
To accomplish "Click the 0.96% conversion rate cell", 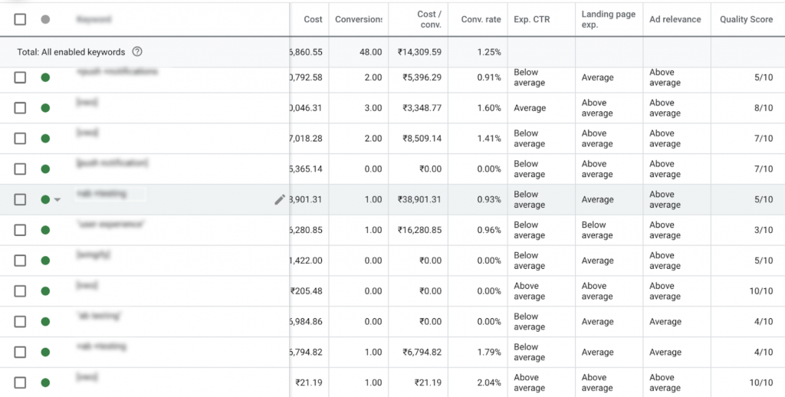I will pos(489,230).
